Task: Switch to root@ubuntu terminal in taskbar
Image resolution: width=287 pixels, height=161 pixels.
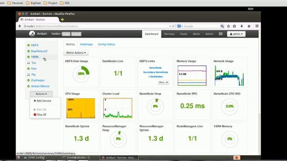Action: coord(76,157)
